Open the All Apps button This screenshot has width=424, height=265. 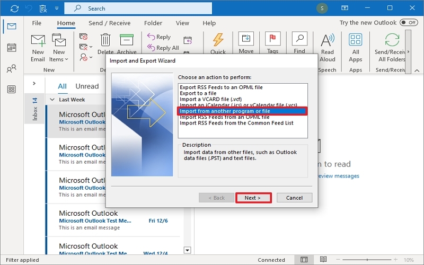(x=356, y=48)
